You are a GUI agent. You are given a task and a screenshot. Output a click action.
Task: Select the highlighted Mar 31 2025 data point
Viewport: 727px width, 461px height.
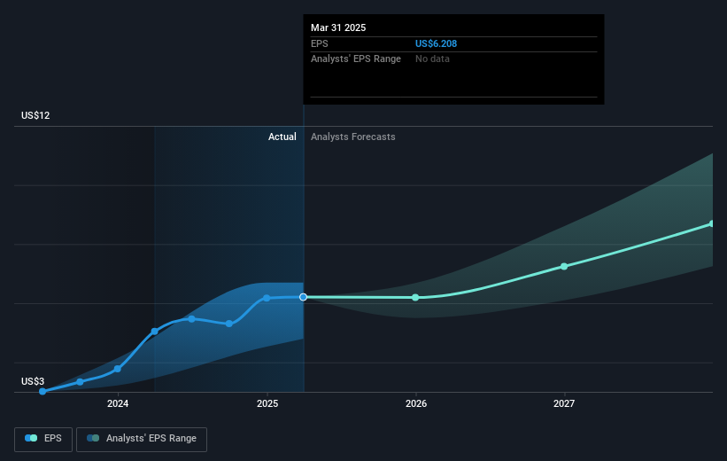click(x=303, y=297)
